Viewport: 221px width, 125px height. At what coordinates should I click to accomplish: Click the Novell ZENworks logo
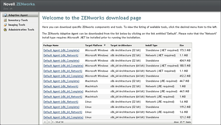click(19, 4)
